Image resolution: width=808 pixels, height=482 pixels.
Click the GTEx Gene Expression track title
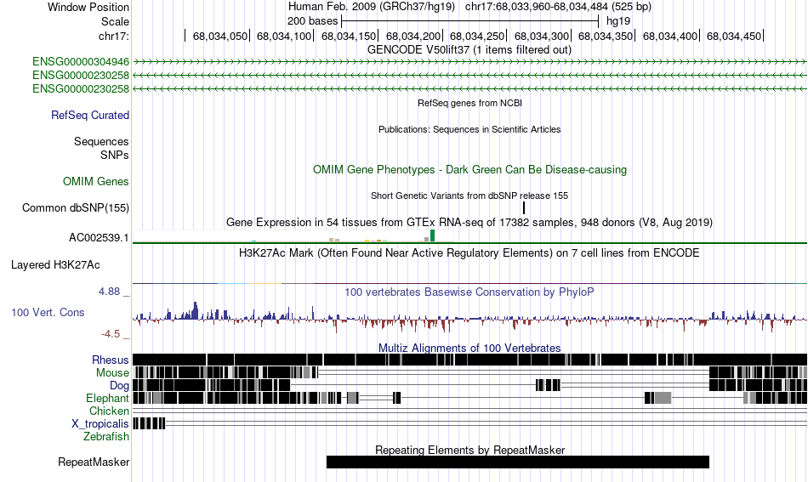tap(469, 223)
